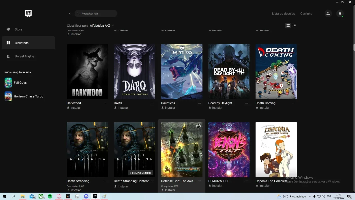
Task: Click the volume icon in system tray
Action: [323, 196]
